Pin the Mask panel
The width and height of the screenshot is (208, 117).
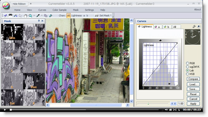pyautogui.click(x=39, y=21)
